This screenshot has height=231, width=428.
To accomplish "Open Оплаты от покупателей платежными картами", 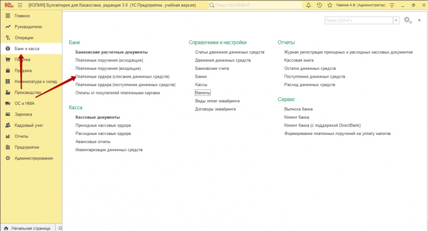I will point(117,93).
